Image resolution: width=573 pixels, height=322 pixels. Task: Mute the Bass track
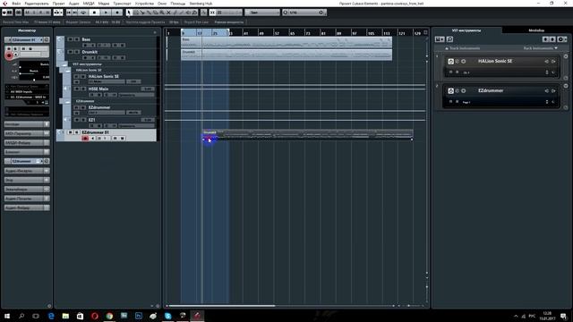[70, 39]
